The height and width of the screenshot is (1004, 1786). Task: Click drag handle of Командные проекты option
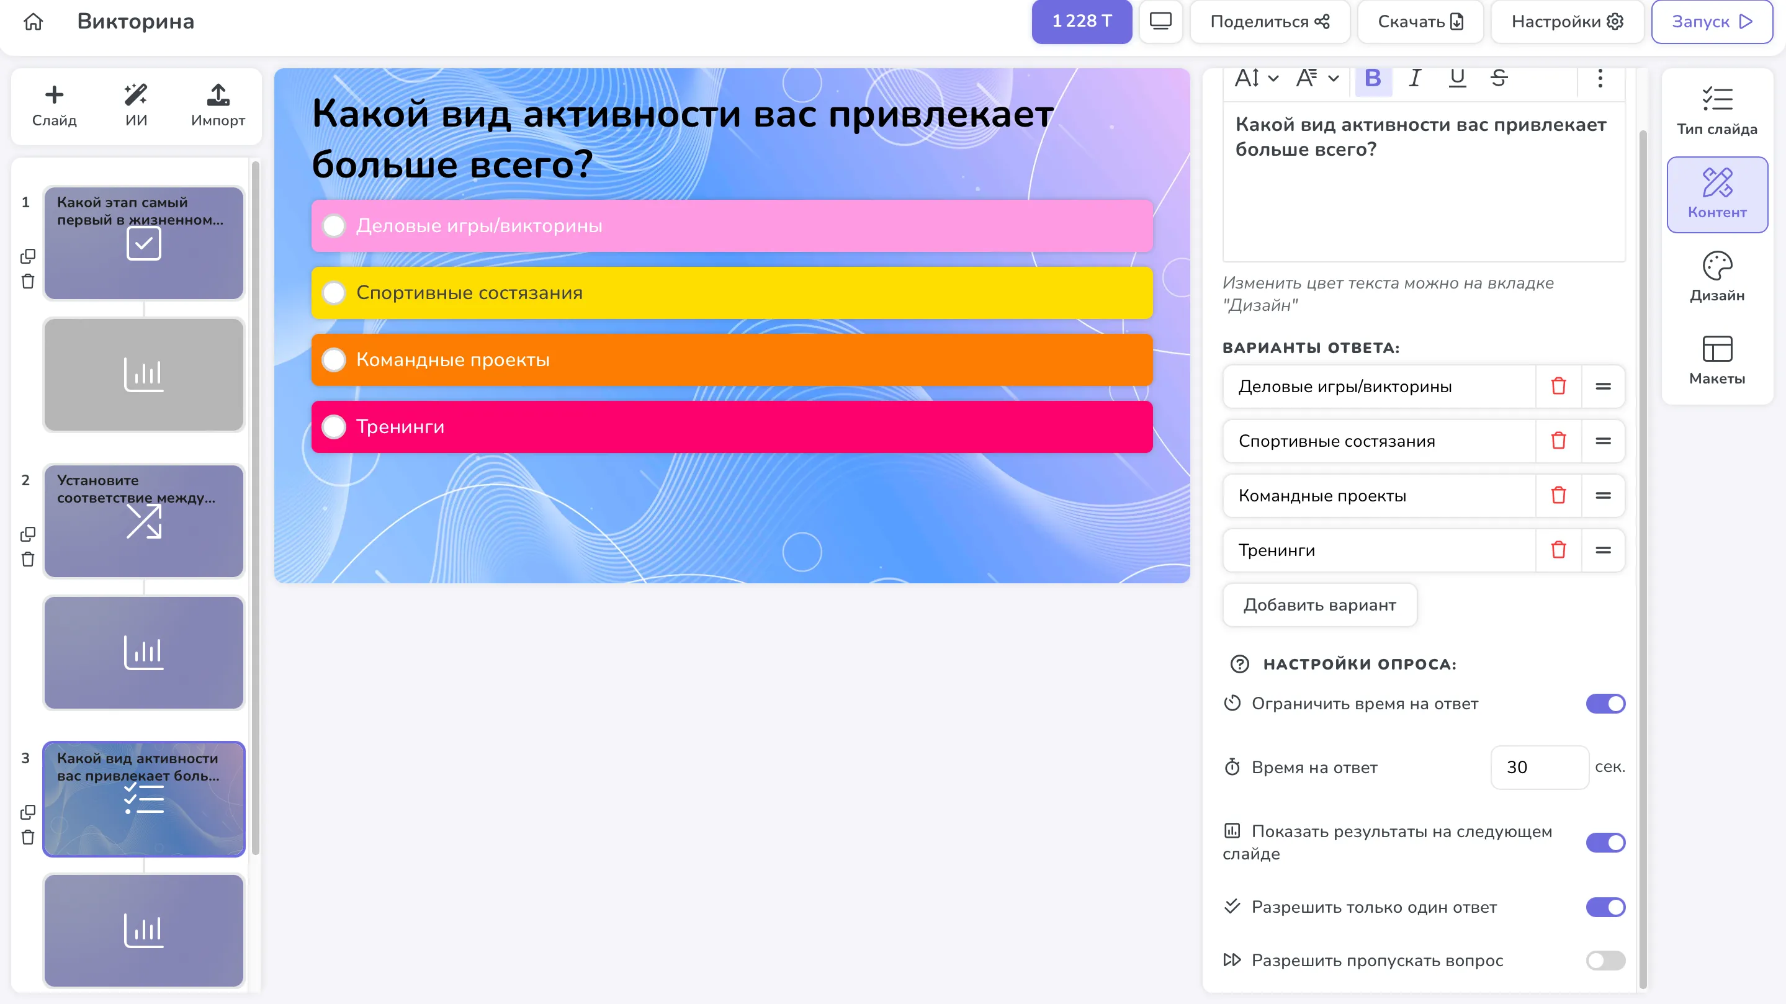point(1602,496)
